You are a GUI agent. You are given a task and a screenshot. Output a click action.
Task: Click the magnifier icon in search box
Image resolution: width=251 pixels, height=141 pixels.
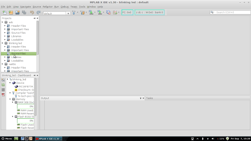point(212,12)
